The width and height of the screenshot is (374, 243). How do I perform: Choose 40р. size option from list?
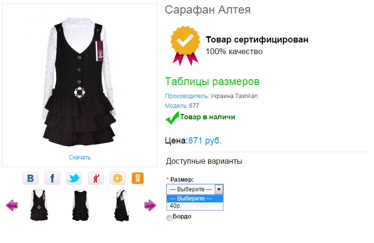[x=195, y=206]
